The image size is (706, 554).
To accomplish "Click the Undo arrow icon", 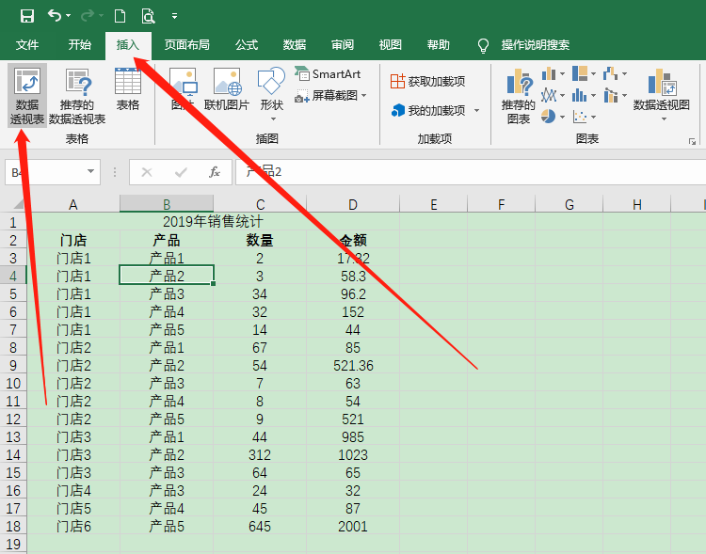I will click(x=54, y=16).
